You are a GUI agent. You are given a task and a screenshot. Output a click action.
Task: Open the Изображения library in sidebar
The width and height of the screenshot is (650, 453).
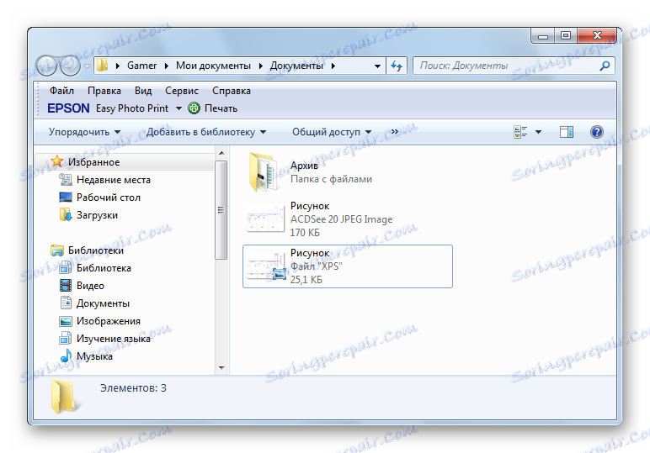pos(109,321)
